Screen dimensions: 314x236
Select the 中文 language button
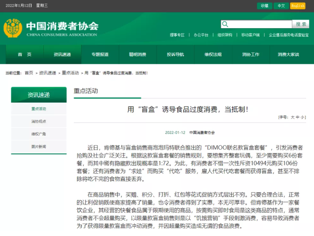[x=281, y=6]
